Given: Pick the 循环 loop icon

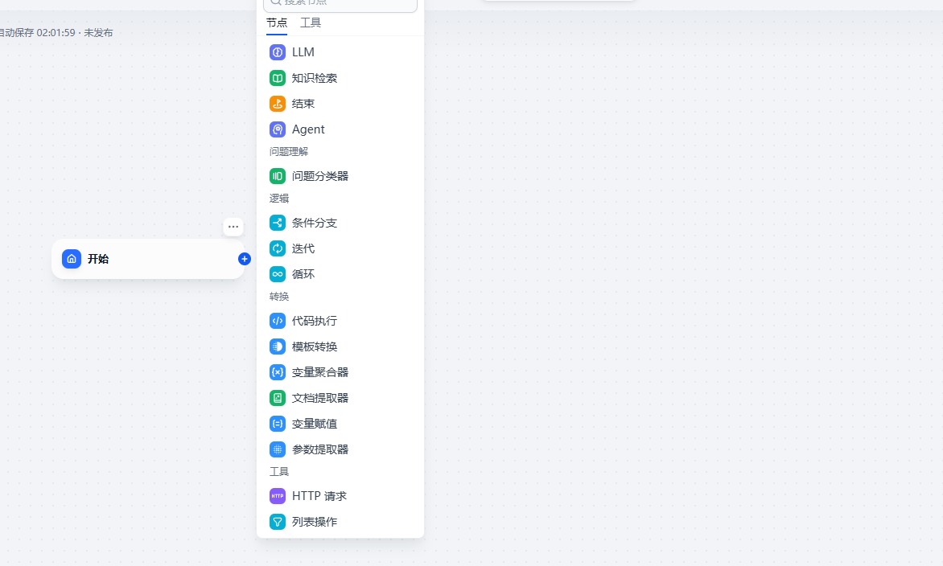Looking at the screenshot, I should point(278,274).
